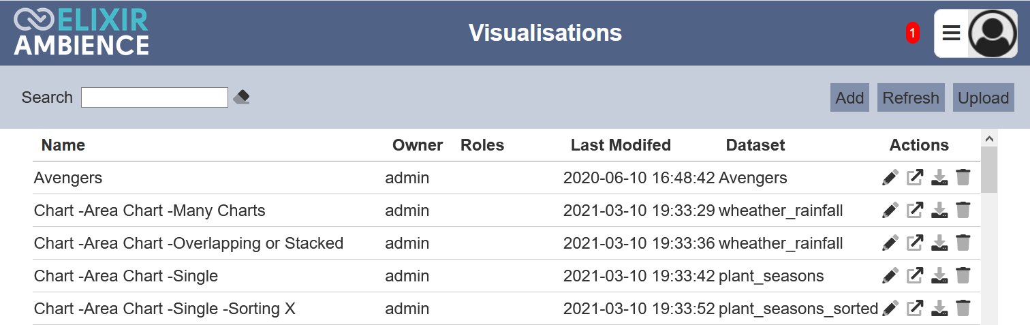Click the Upload button
Viewport: 1030px width, 325px height.
tap(983, 97)
